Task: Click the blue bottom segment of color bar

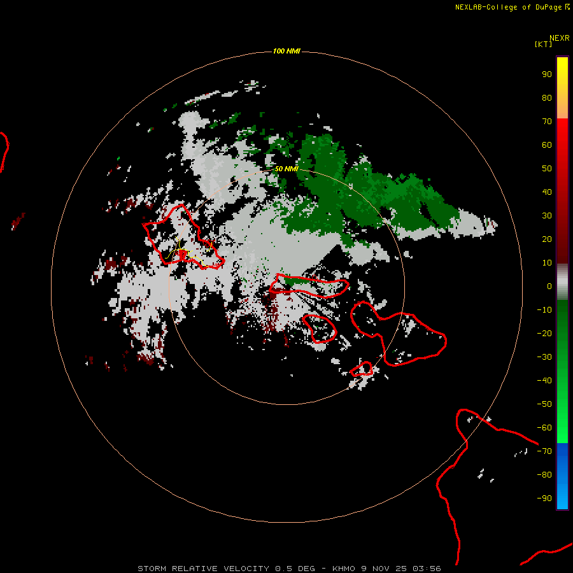Action: pyautogui.click(x=562, y=476)
